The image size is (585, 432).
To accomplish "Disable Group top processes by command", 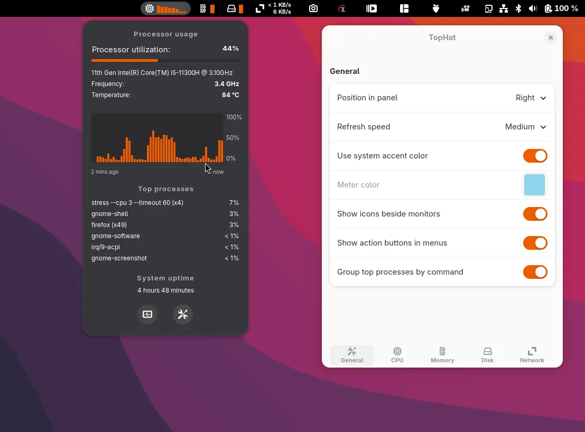I will click(535, 272).
